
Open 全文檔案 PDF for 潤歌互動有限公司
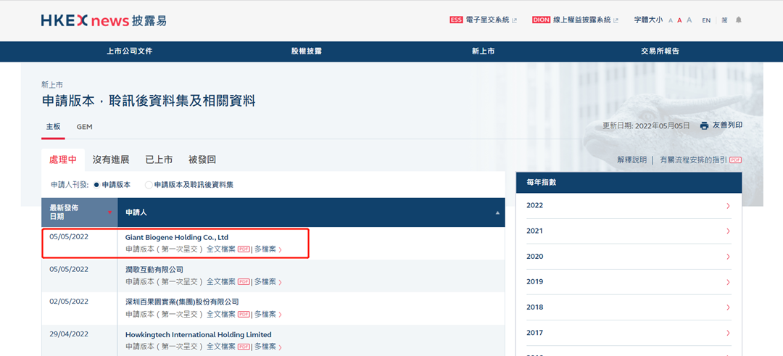(x=228, y=281)
